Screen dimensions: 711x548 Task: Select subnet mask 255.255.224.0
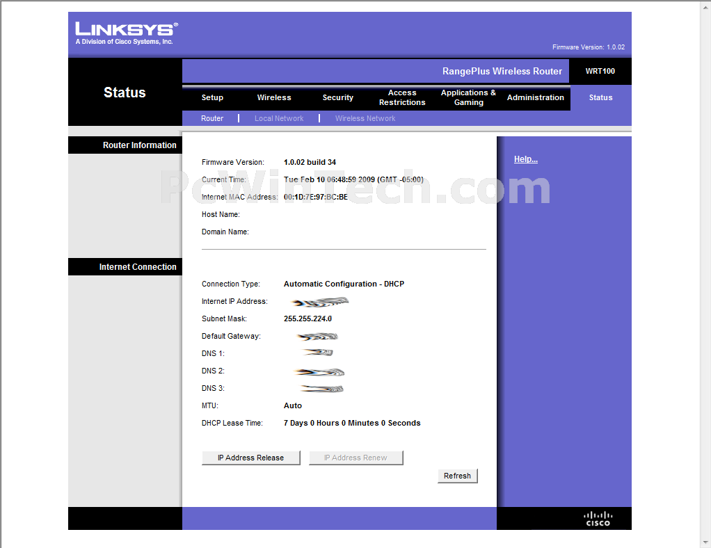(x=307, y=319)
